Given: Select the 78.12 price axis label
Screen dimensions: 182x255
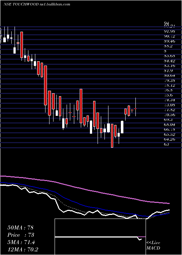Looking at the screenshot, I should click(170, 85).
